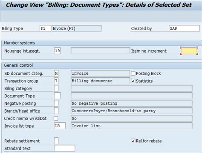Click the Branch/Head office input box
Image resolution: width=202 pixels, height=153 pixels.
[x=56, y=111]
